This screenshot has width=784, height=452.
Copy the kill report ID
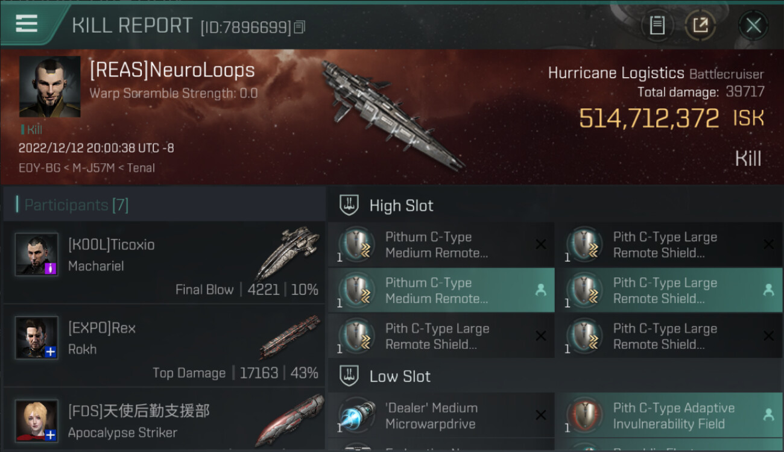pos(300,27)
